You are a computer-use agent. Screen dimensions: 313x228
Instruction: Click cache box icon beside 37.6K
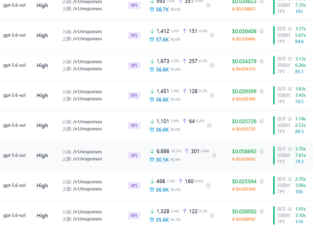coord(151,40)
